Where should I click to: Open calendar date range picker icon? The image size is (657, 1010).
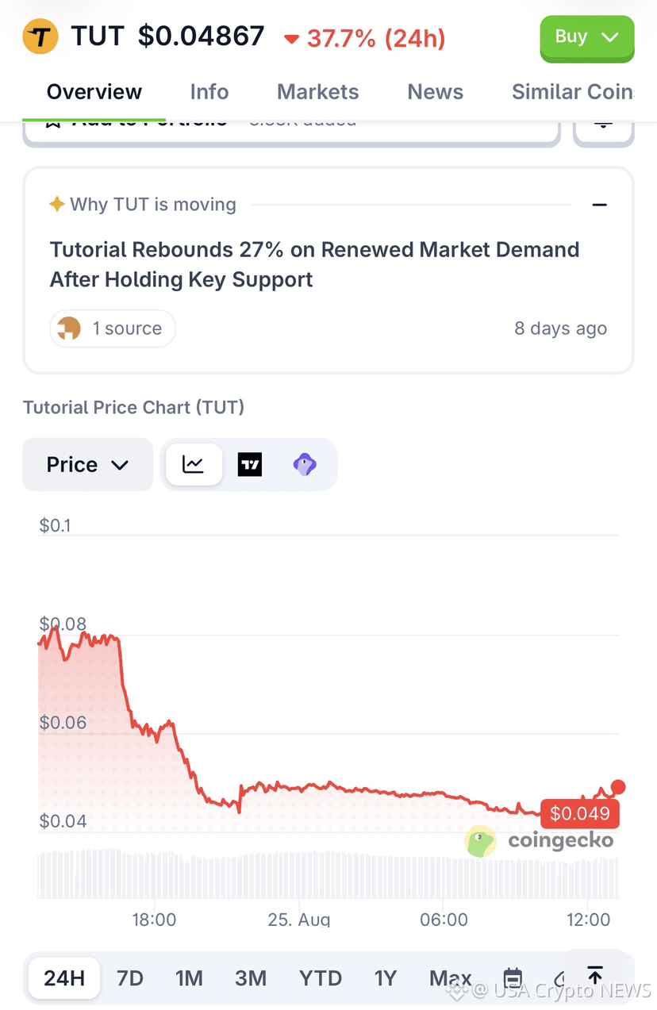[x=513, y=977]
